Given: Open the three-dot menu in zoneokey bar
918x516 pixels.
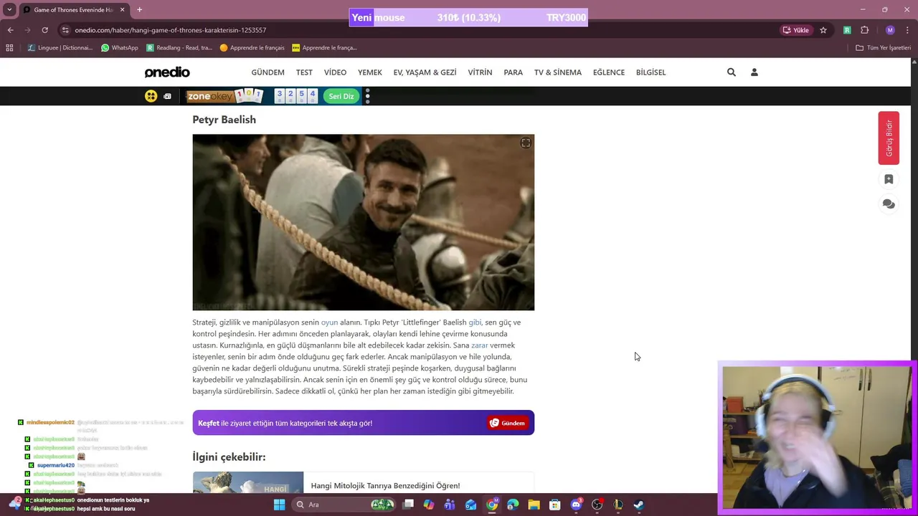Looking at the screenshot, I should point(368,96).
